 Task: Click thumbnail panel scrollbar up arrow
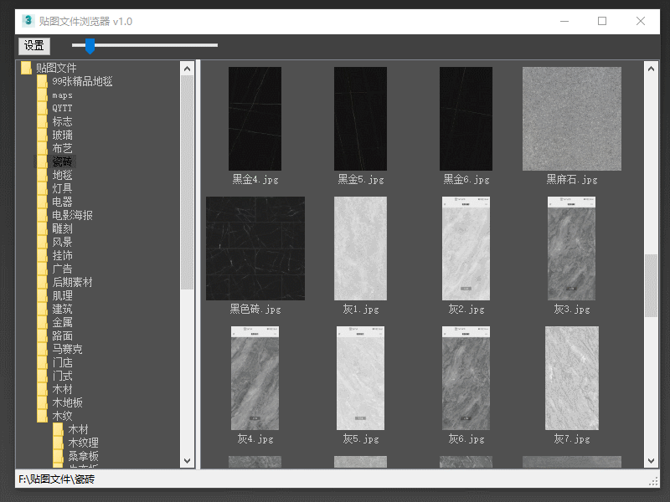click(x=651, y=68)
